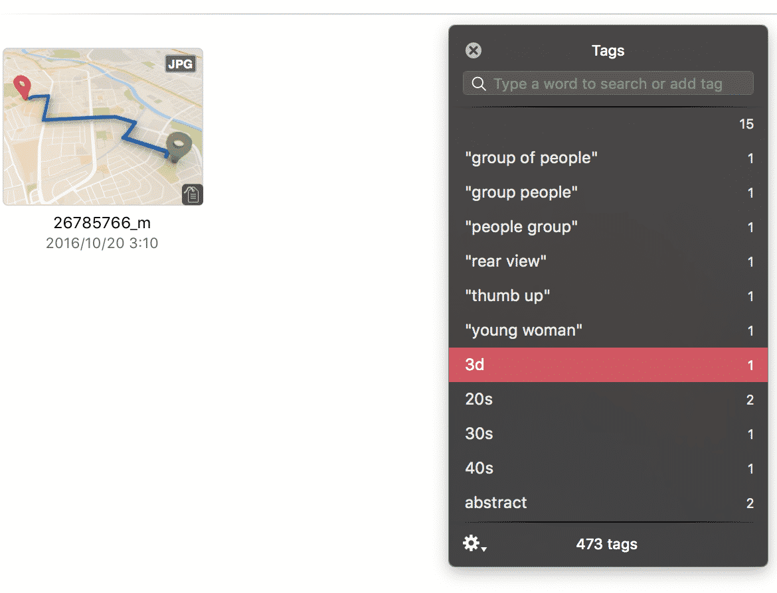Select the "group people" tag
This screenshot has width=777, height=593.
coord(521,192)
